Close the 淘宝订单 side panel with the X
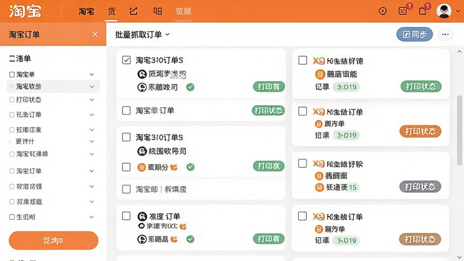This screenshot has height=261, width=464. 95,34
